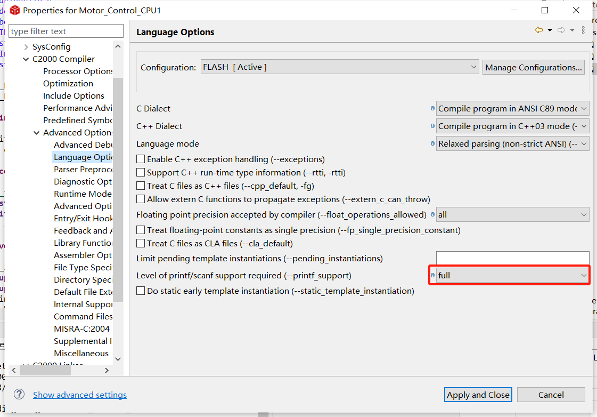Click Apply and Close button
The width and height of the screenshot is (597, 417).
tap(478, 395)
